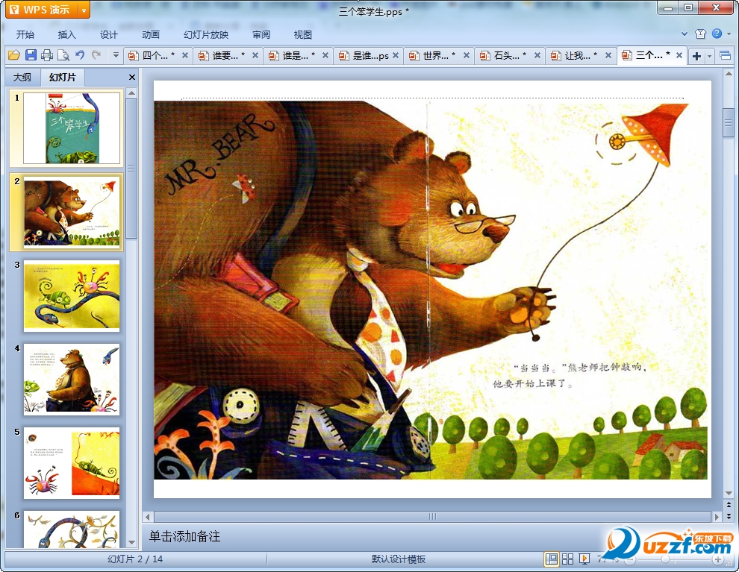
Task: Start slideshow from the status bar icon
Action: 584,559
